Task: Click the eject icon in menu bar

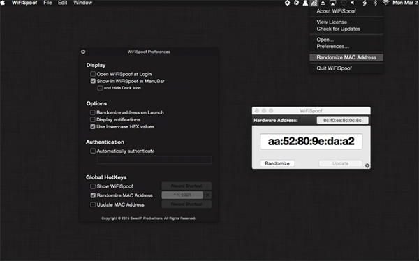Action: click(323, 3)
